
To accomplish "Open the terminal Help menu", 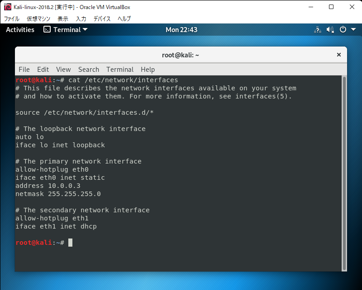I will point(148,70).
